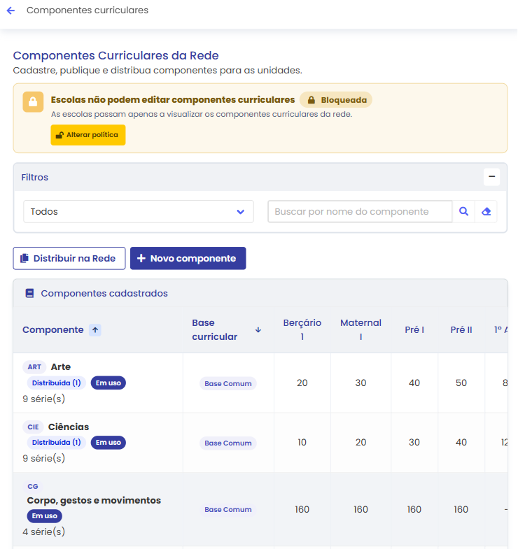Click Base Comum tag in Corpo, gestos row
The height and width of the screenshot is (549, 518).
click(x=228, y=510)
